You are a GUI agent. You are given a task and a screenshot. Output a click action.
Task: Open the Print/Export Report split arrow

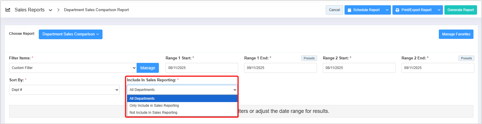click(x=439, y=10)
